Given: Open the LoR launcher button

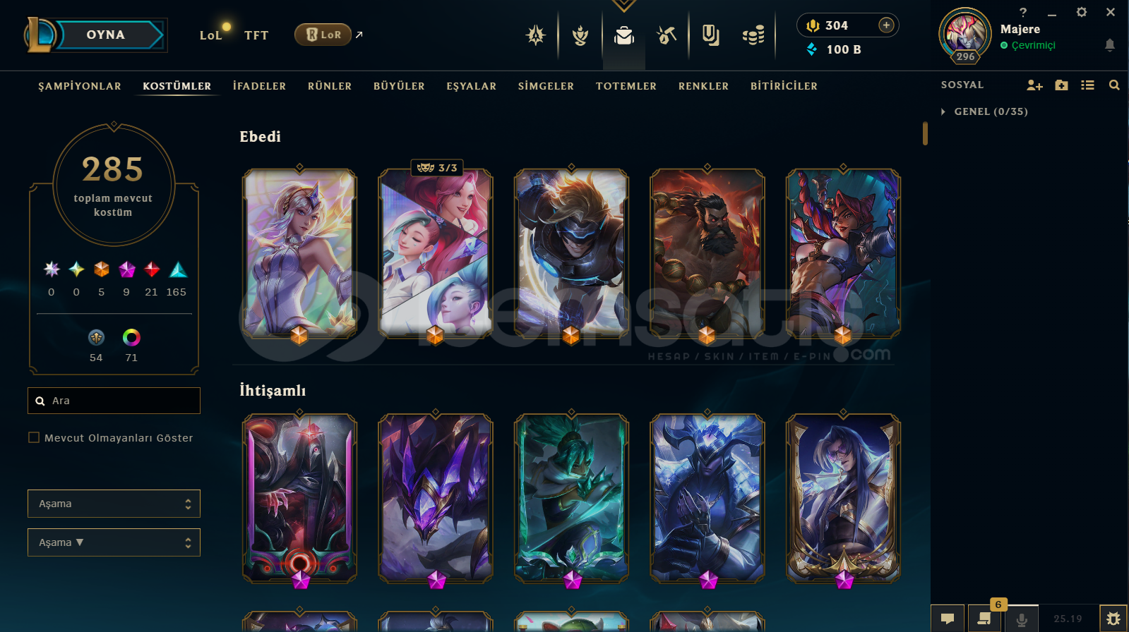Looking at the screenshot, I should 323,35.
